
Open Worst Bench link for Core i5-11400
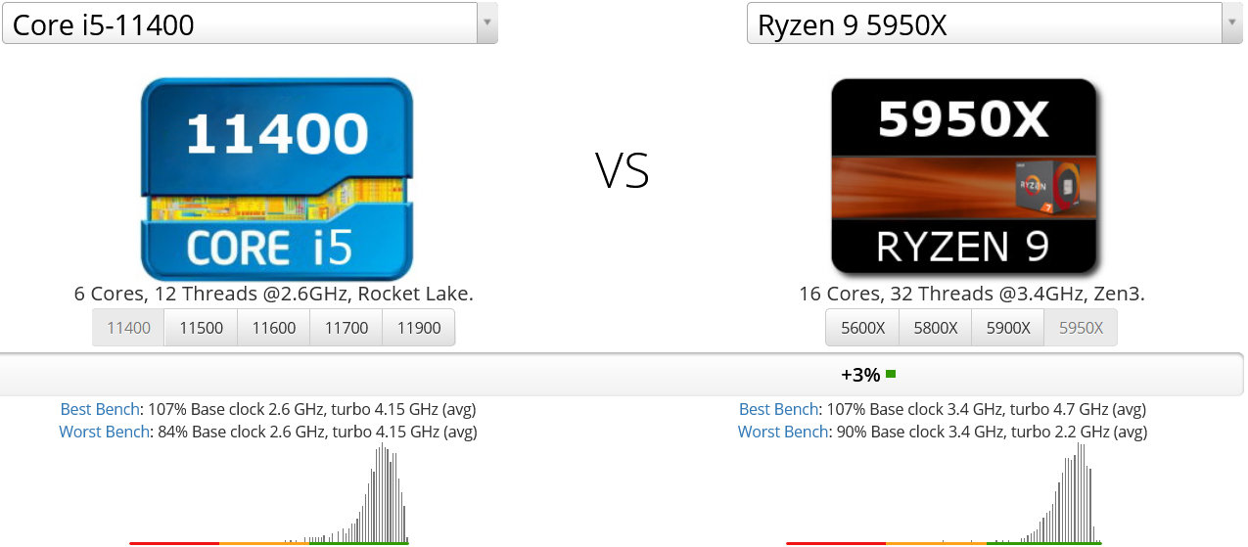[106, 432]
